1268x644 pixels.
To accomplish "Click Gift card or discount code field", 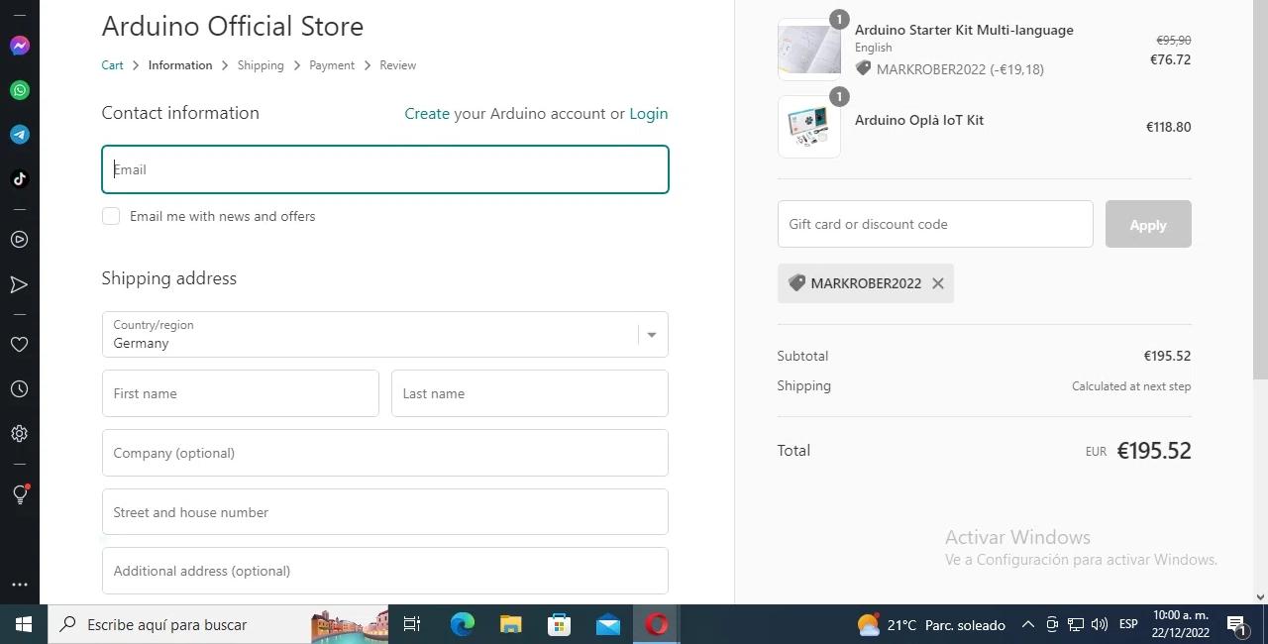I will [935, 224].
